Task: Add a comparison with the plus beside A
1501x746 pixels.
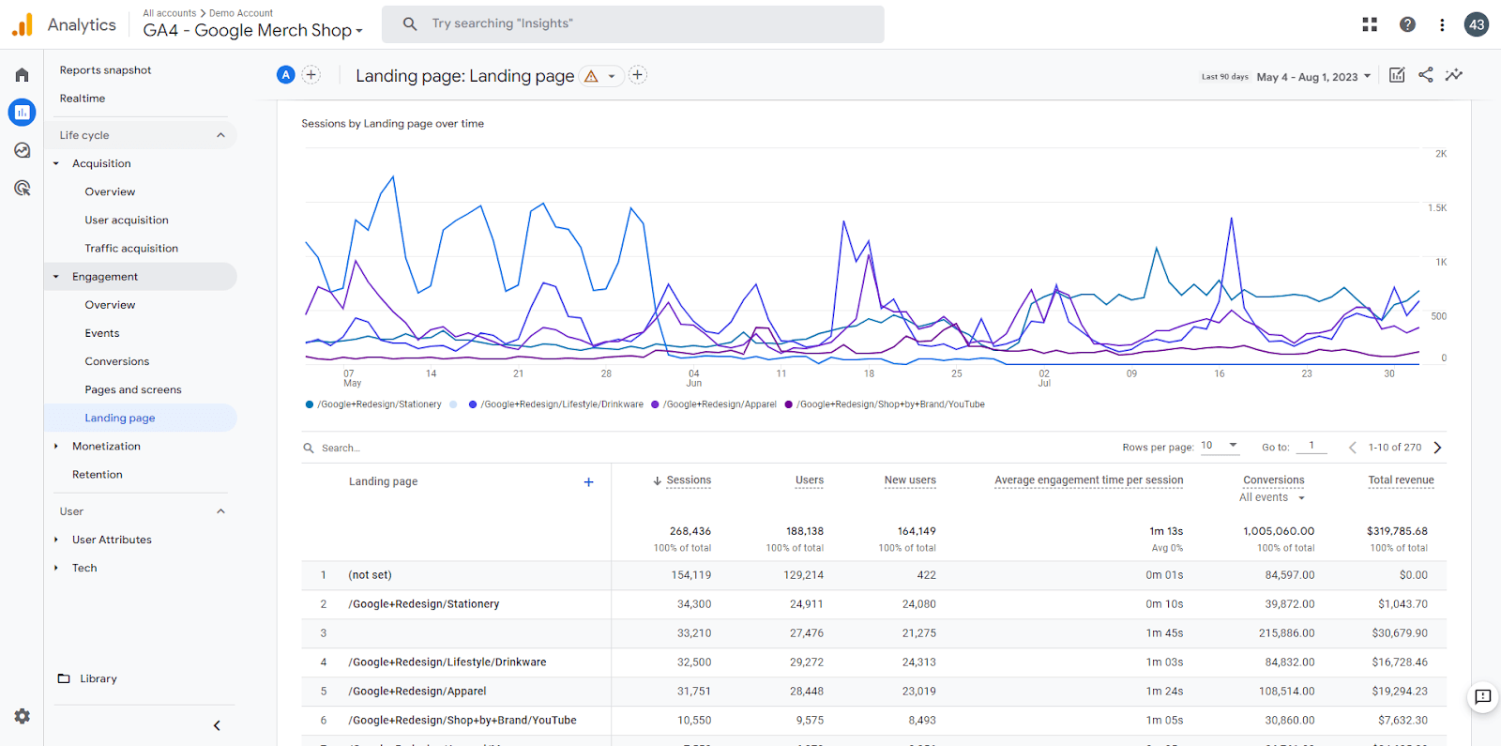Action: point(311,75)
